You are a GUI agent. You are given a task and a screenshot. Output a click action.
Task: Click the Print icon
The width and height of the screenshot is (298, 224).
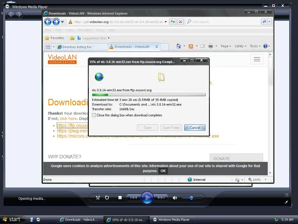click(x=211, y=46)
